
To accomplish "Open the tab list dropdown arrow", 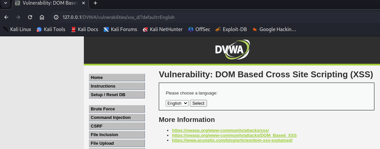I will (x=6, y=3).
